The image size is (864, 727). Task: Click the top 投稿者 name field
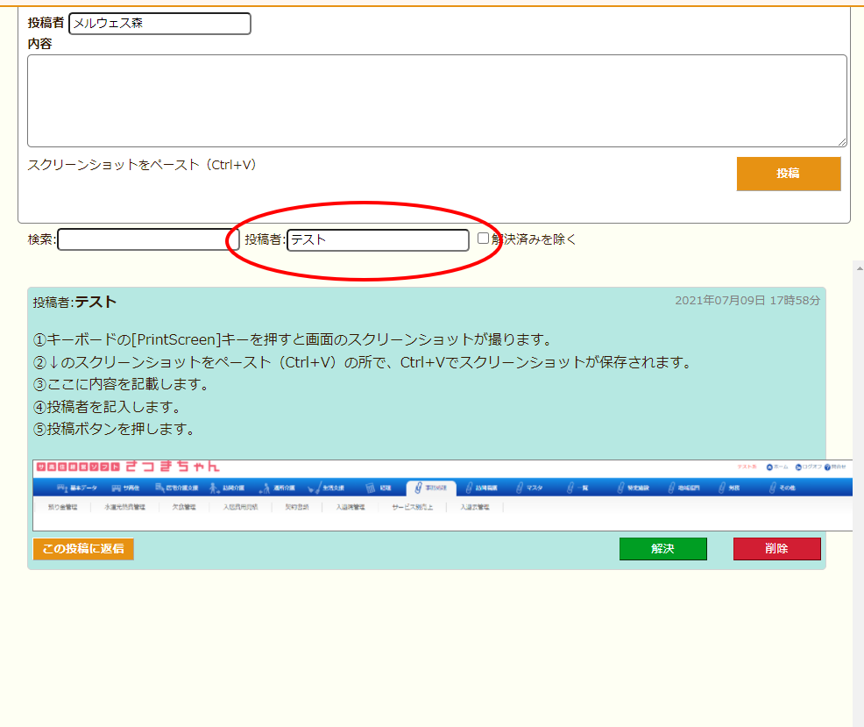point(159,24)
